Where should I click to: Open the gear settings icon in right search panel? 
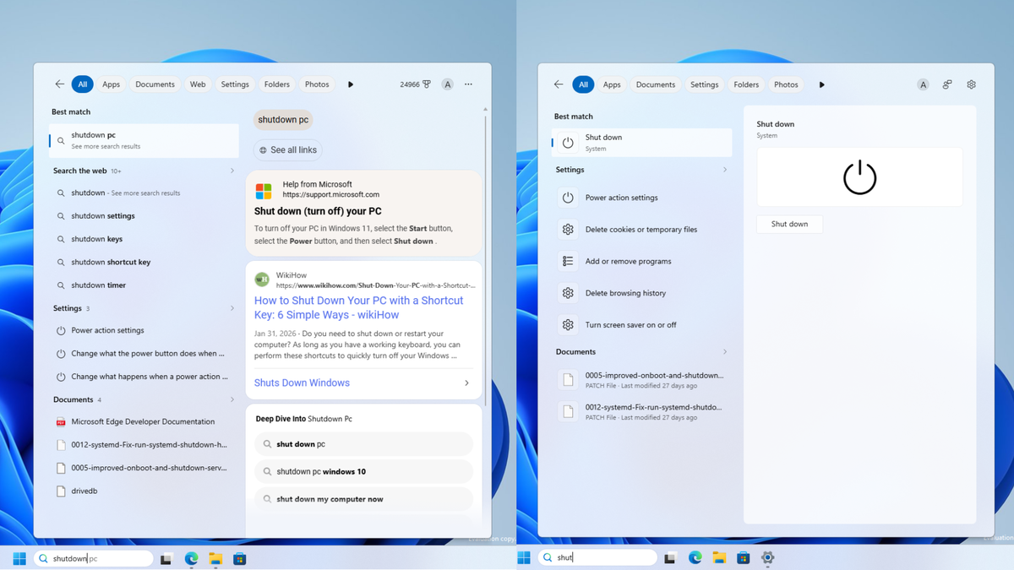coord(971,84)
